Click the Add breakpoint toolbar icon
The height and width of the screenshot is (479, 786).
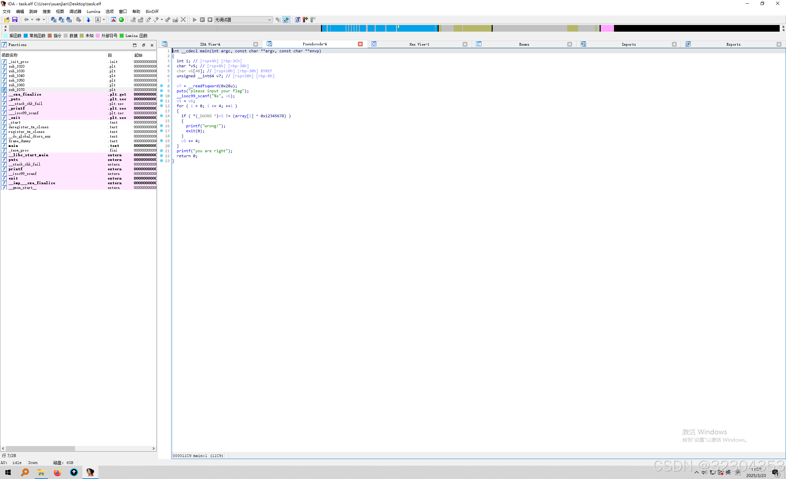tap(305, 20)
